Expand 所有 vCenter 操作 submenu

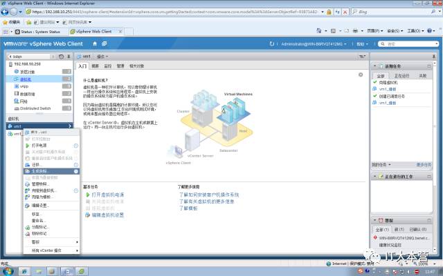pos(51,250)
